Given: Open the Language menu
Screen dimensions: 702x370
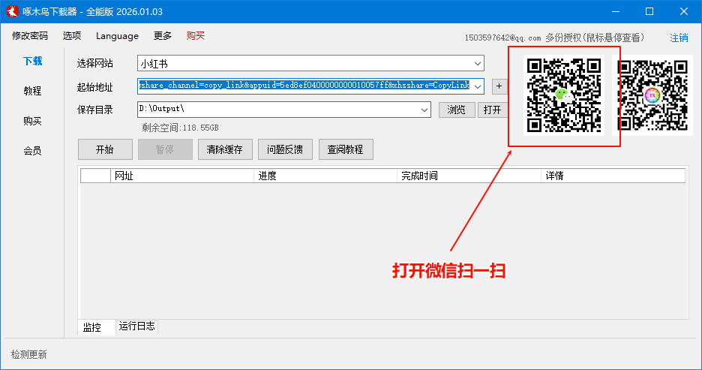Looking at the screenshot, I should [x=117, y=36].
